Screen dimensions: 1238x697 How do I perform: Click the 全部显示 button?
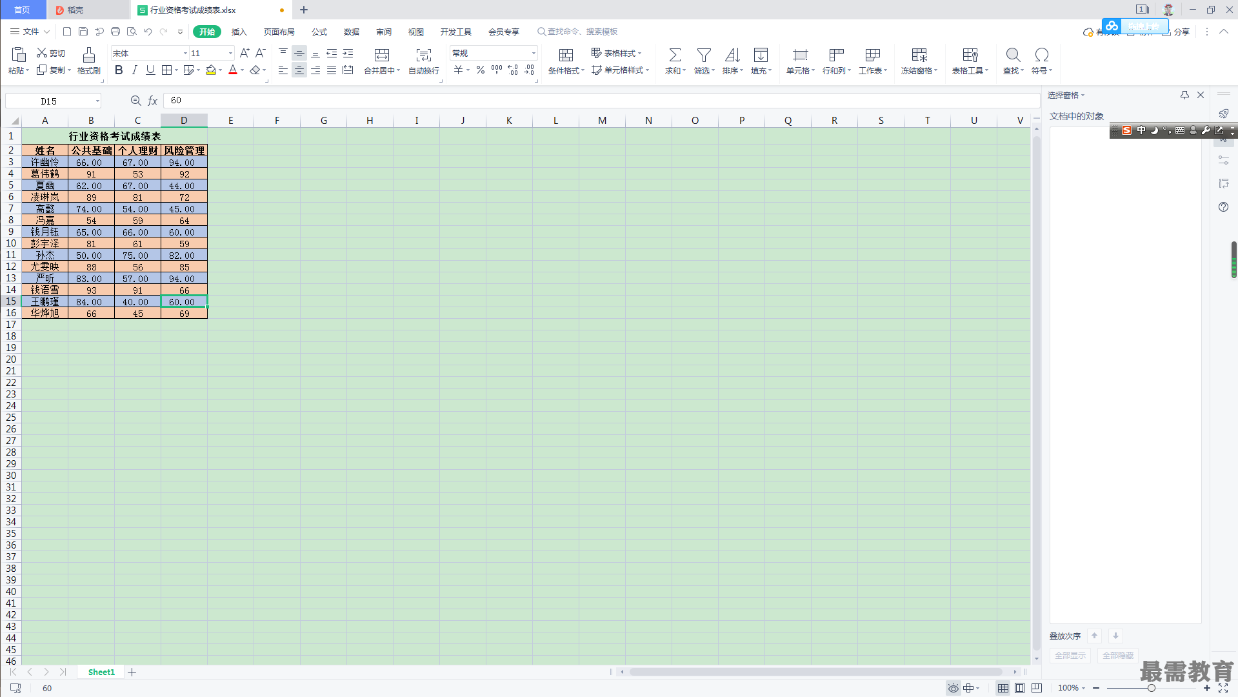1070,656
